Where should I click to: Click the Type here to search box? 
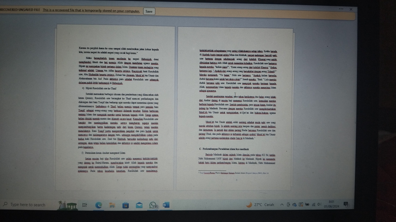tap(28, 205)
